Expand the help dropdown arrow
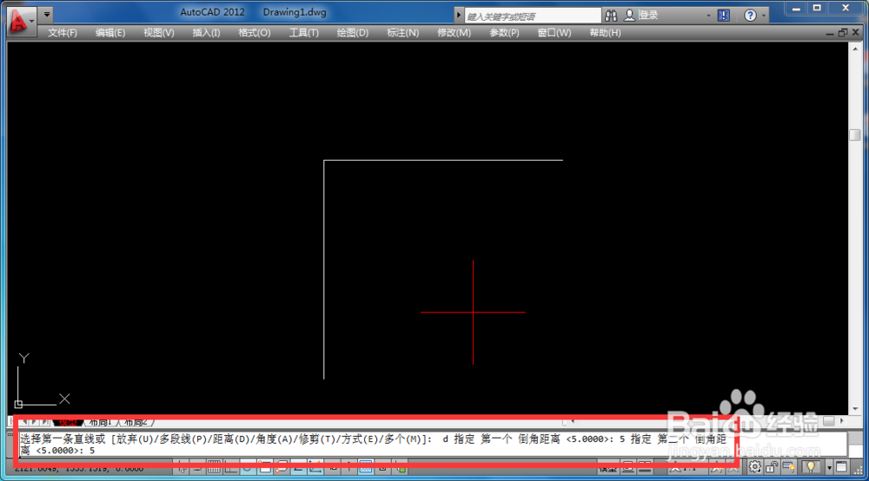Viewport: 869px width, 481px height. tap(764, 16)
